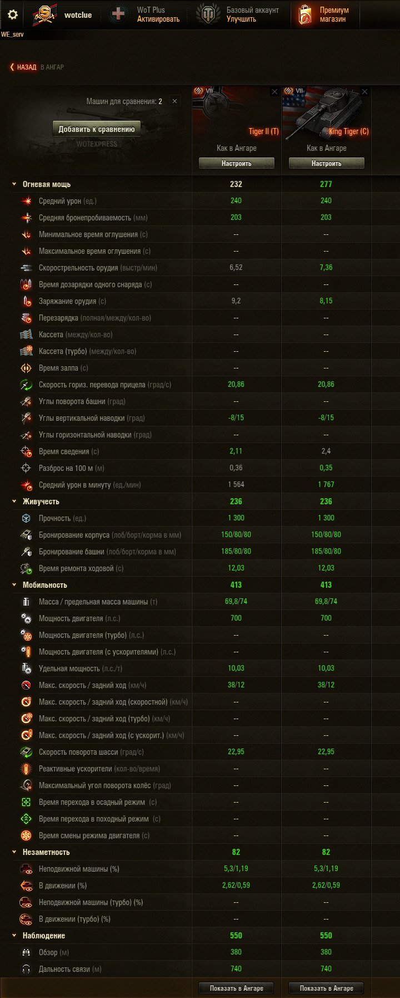Click the signal range headphones icon
The image size is (400, 998).
pyautogui.click(x=26, y=969)
